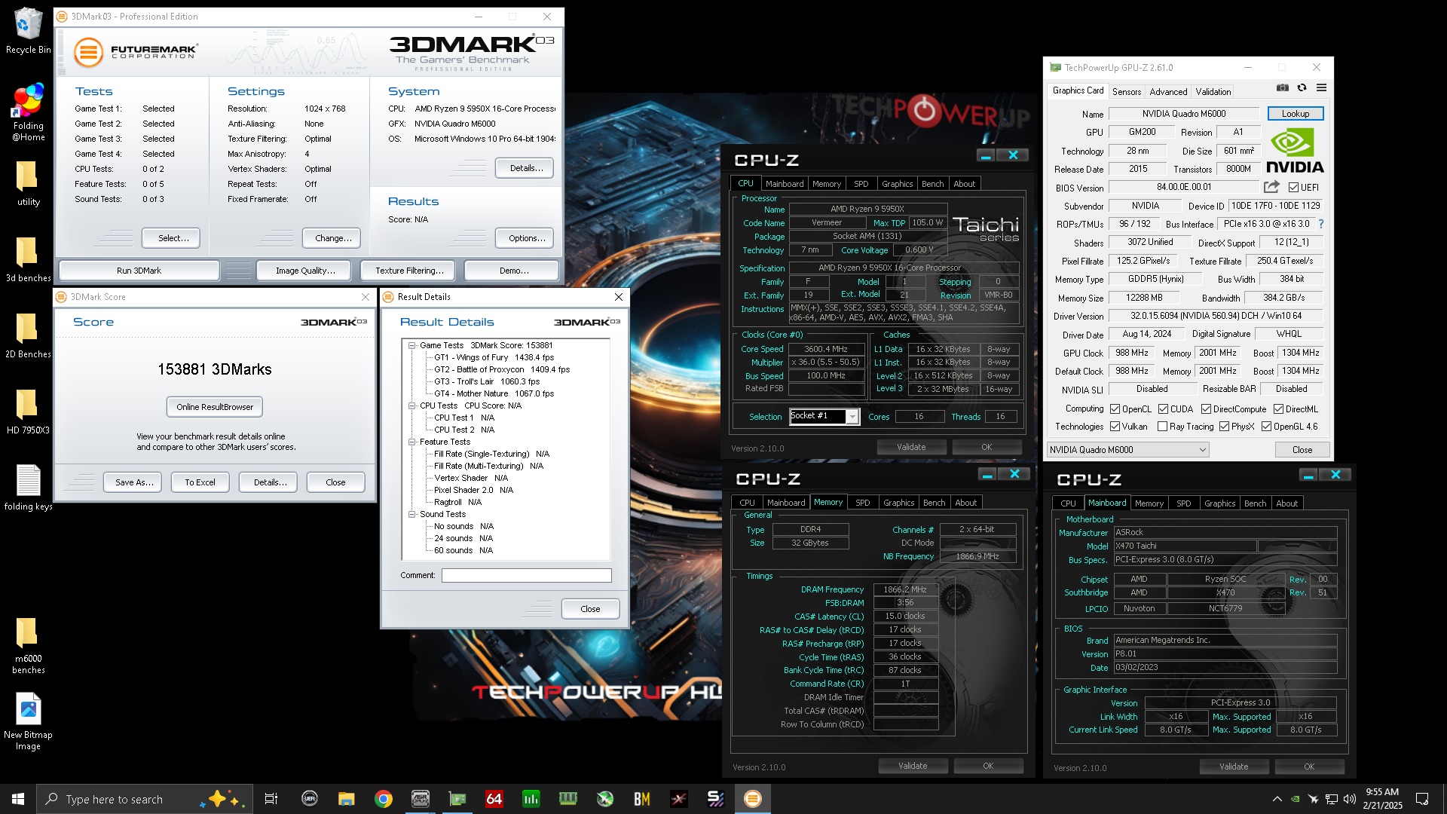Launch Google Chrome from the taskbar
This screenshot has width=1447, height=814.
pos(383,799)
